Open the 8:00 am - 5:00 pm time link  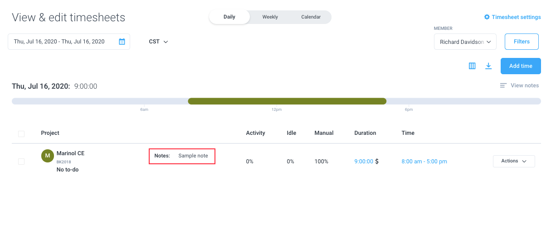424,162
